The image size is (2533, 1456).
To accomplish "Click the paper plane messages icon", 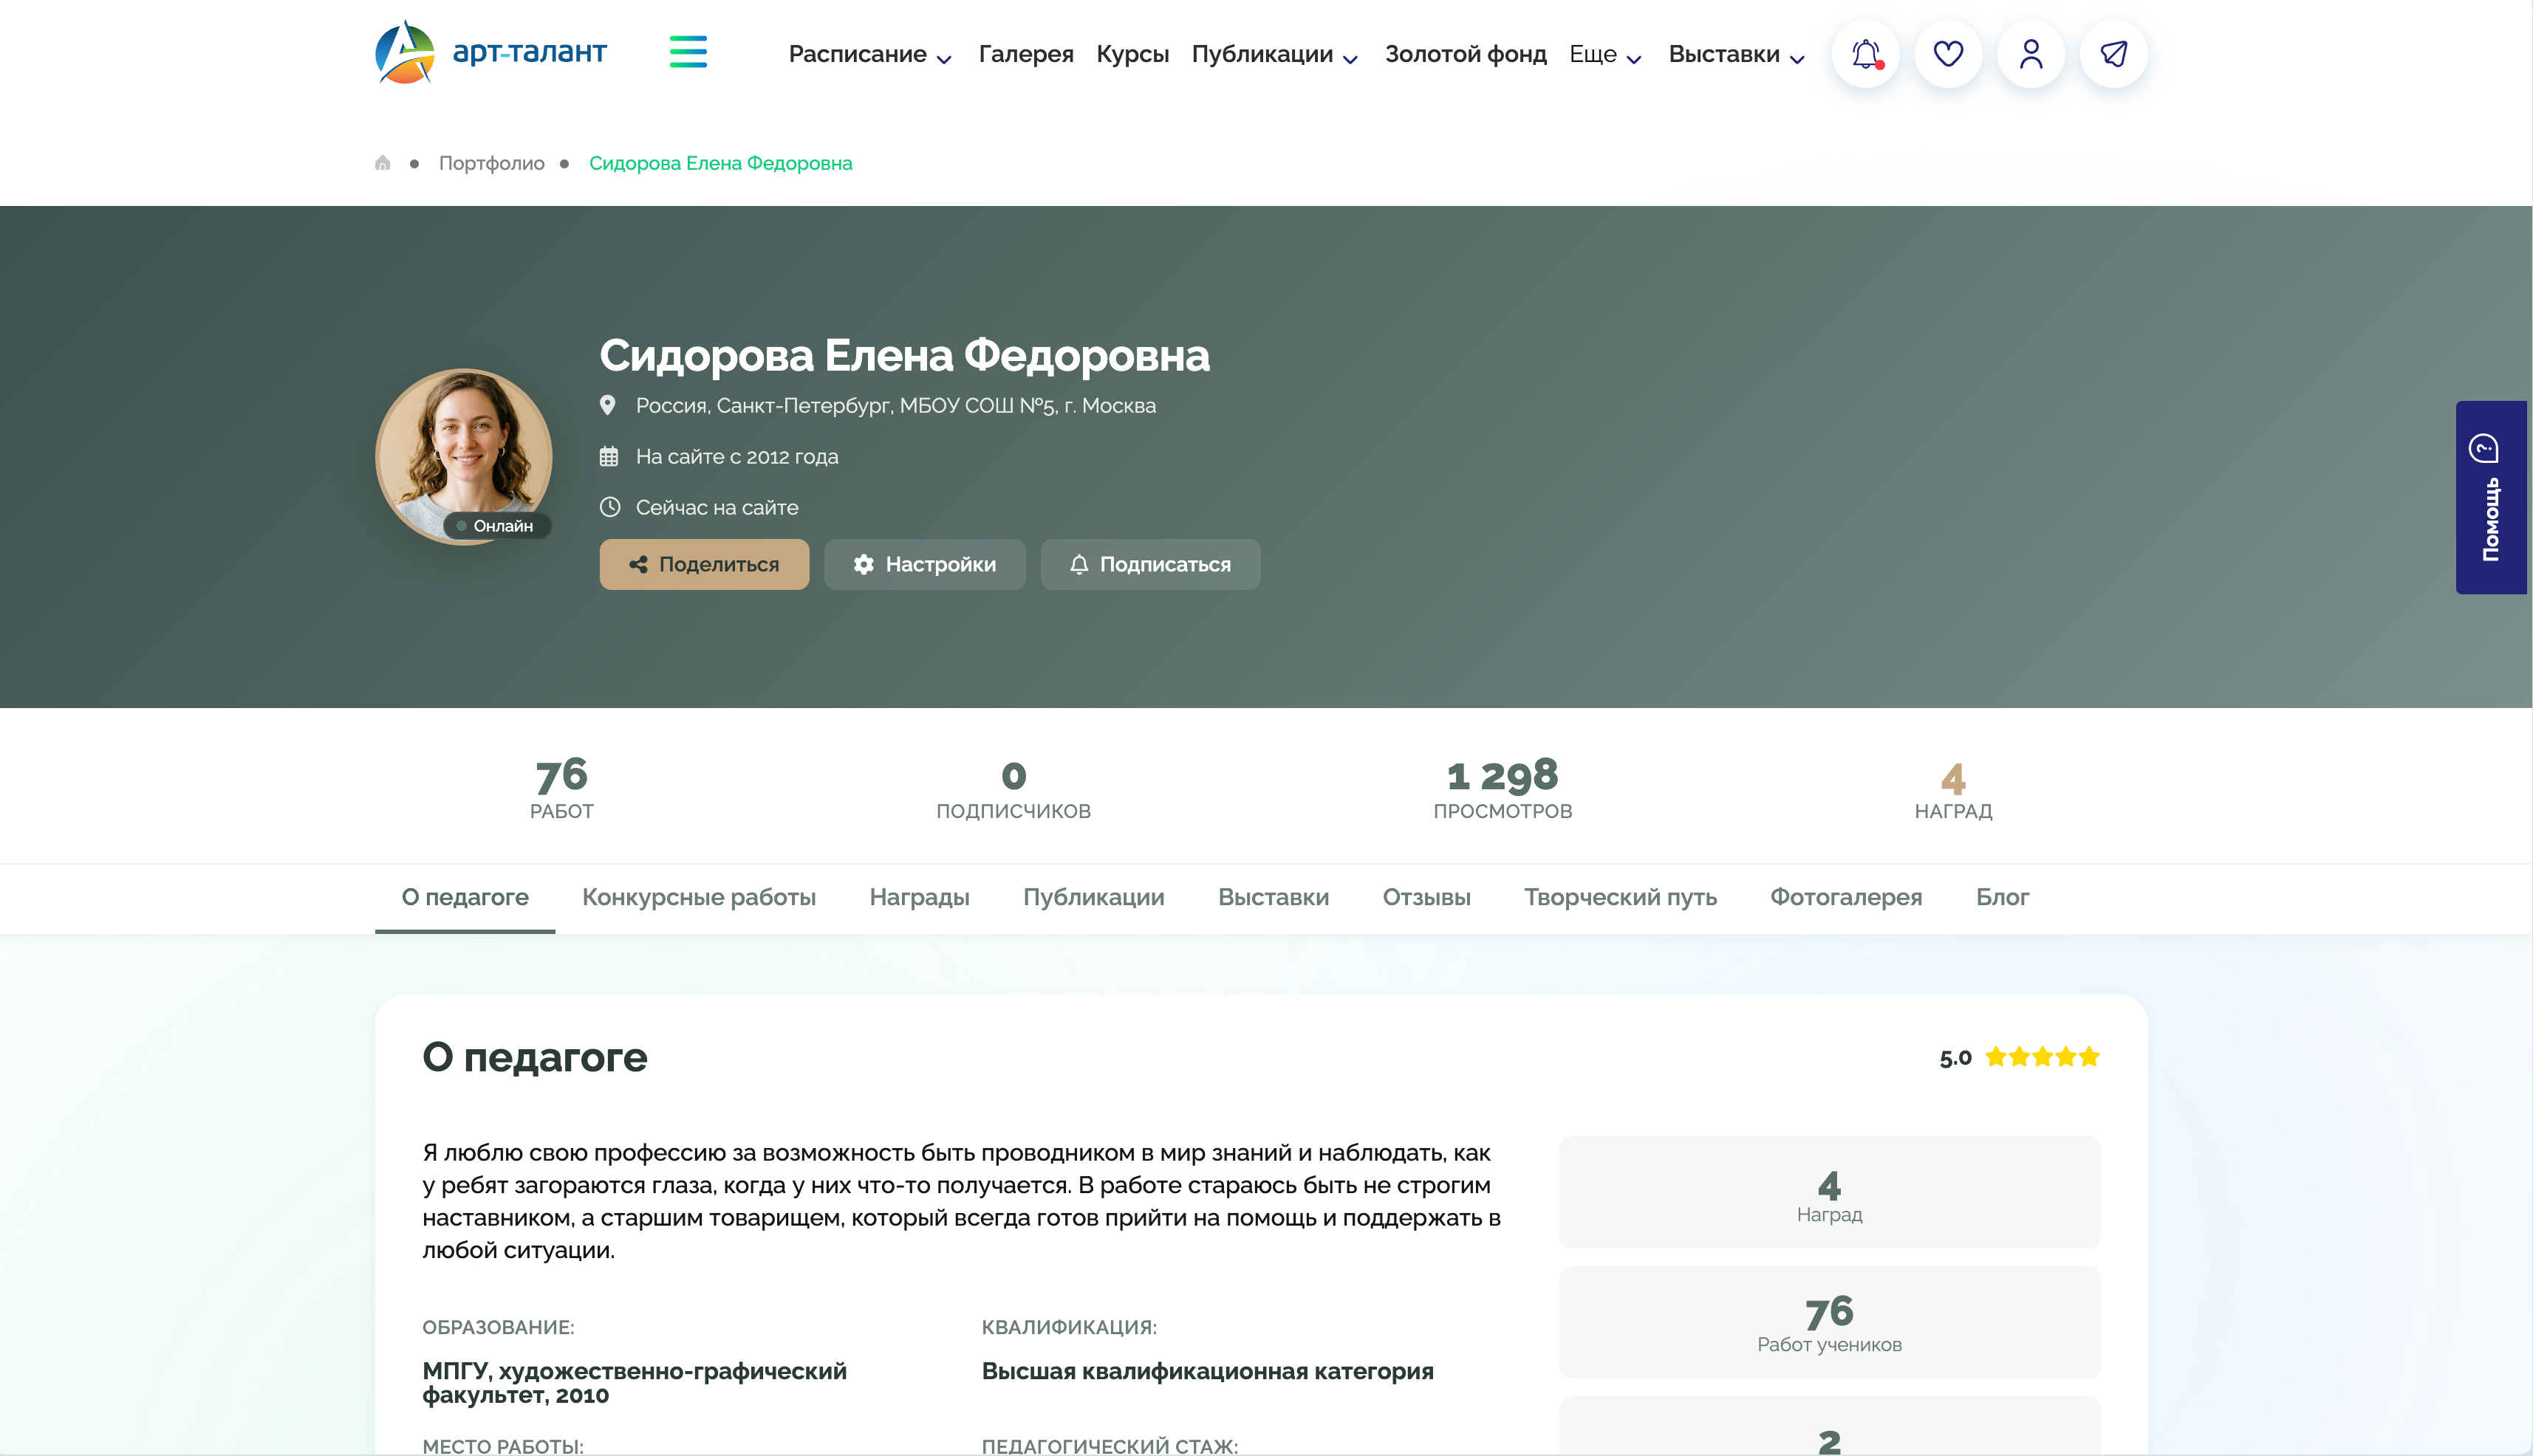I will click(2114, 53).
